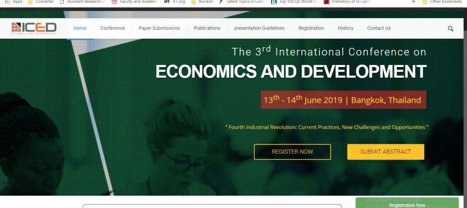Navigate to the Registration menu item
467x208 pixels.
(x=311, y=28)
